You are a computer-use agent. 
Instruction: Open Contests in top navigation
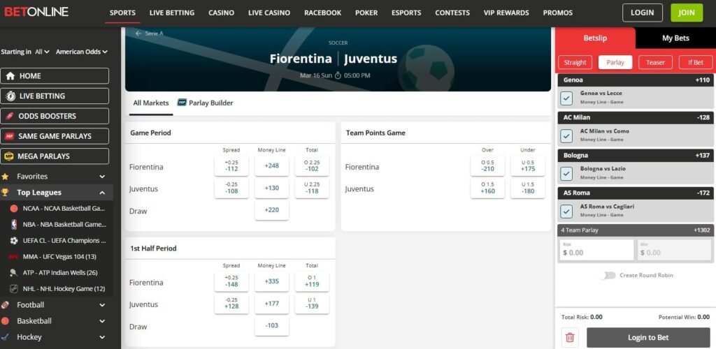[452, 13]
